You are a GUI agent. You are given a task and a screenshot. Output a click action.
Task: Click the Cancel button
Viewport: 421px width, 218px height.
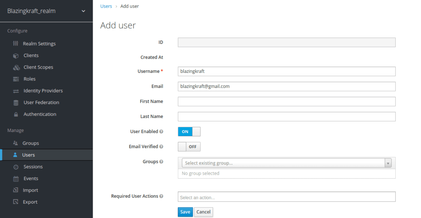[x=203, y=212]
